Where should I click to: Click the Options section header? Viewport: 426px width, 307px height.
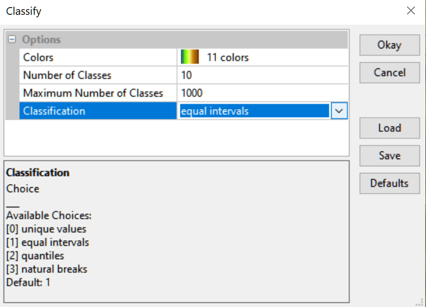pyautogui.click(x=41, y=40)
